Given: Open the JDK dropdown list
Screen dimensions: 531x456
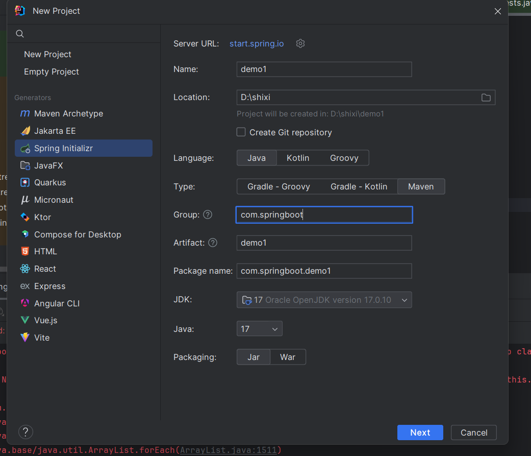Looking at the screenshot, I should click(x=324, y=300).
